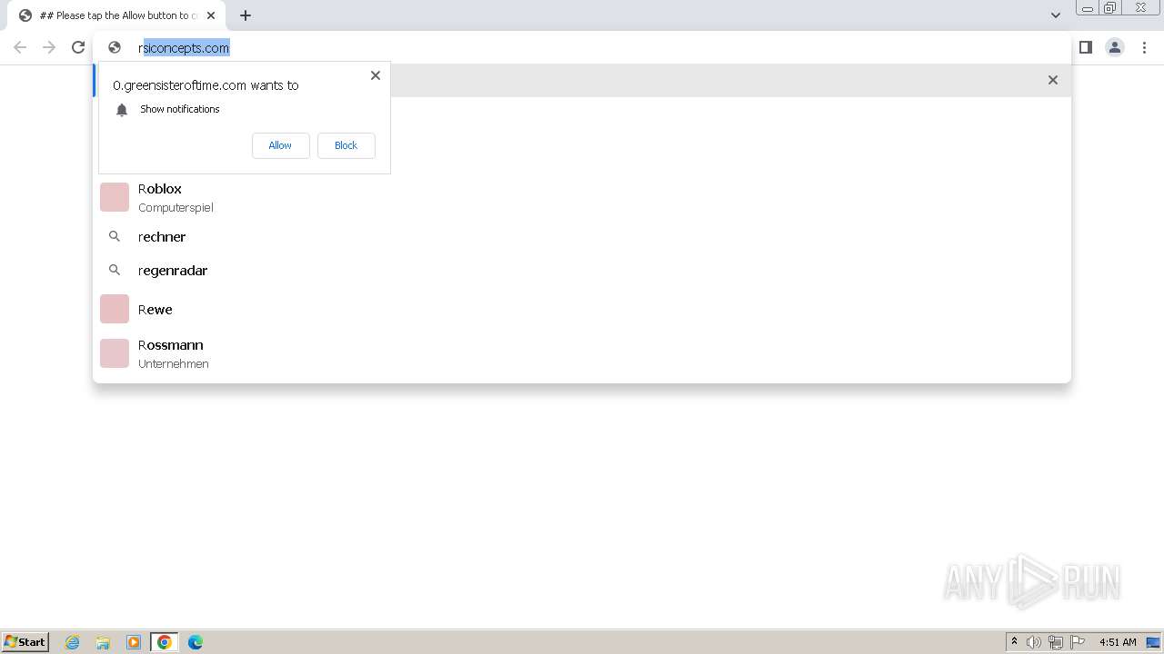Select the 'rechner' search suggestion
This screenshot has height=654, width=1164.
pyautogui.click(x=582, y=236)
